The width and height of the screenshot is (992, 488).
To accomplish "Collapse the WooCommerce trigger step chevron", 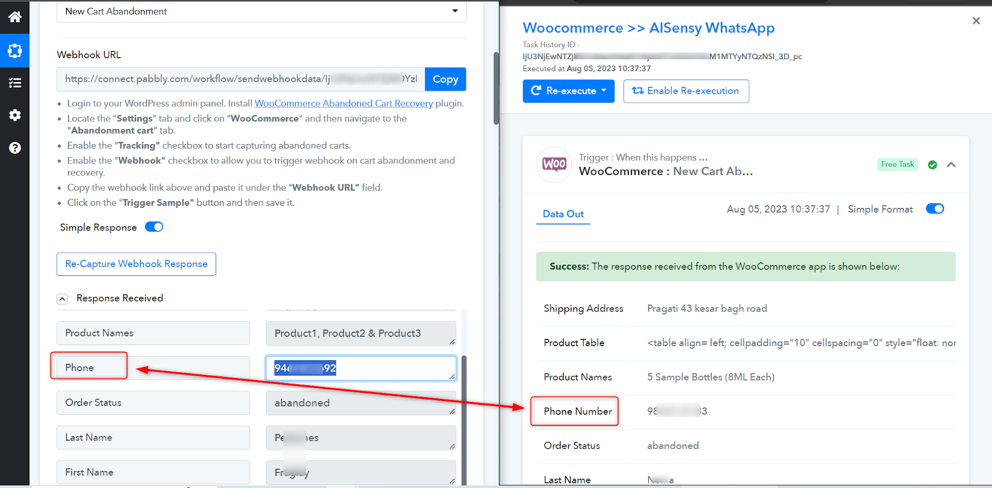I will (951, 165).
